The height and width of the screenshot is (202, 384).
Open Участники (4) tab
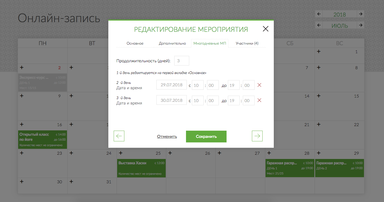point(247,43)
